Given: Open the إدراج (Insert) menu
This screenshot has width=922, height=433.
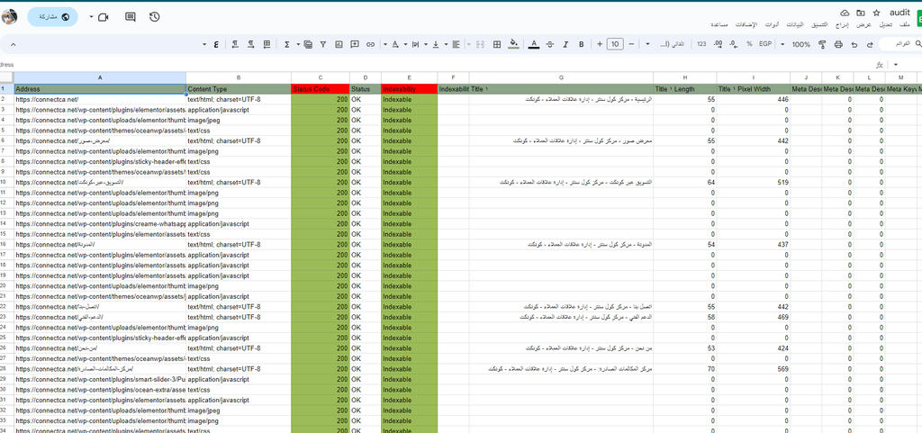Looking at the screenshot, I should [x=843, y=24].
